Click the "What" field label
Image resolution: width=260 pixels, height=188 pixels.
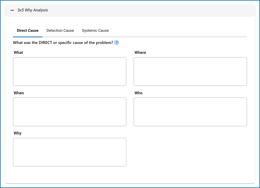click(x=18, y=53)
